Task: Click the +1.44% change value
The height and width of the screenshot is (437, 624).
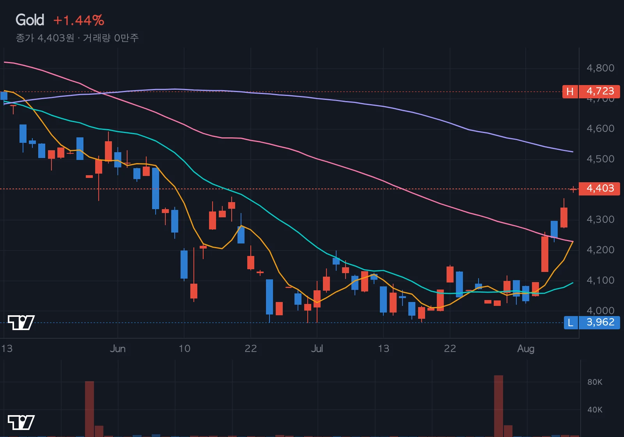Action: 78,20
